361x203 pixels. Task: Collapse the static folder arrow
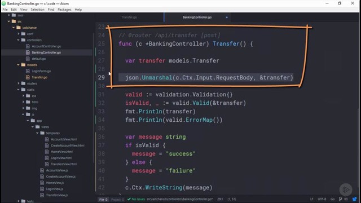(x=19, y=90)
